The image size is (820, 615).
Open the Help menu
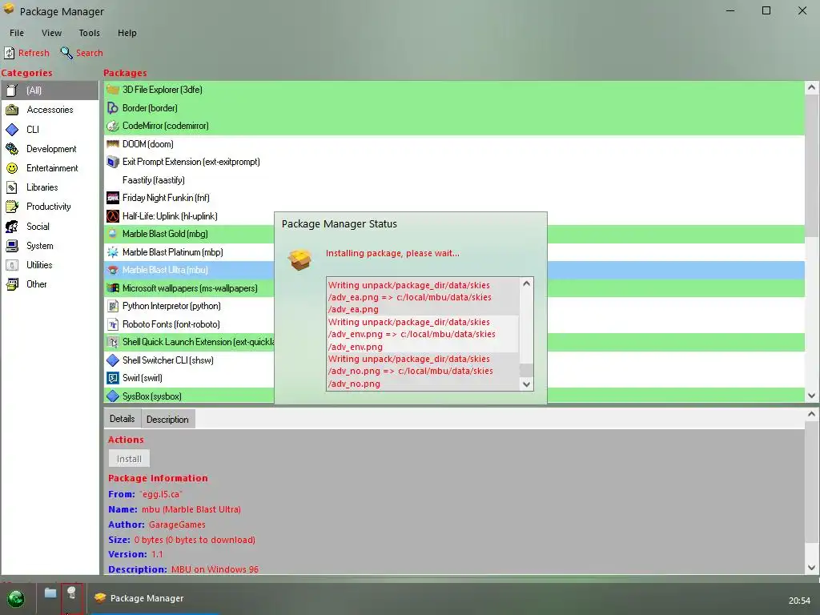coord(127,33)
